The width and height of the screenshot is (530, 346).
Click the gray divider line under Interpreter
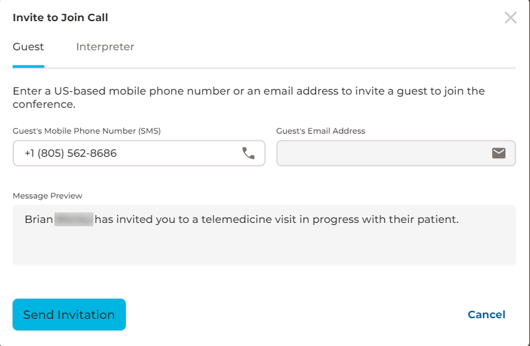(x=105, y=68)
